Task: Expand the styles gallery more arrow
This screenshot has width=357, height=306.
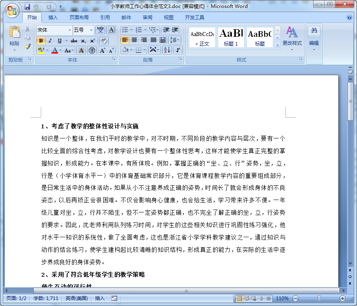Action: click(277, 45)
